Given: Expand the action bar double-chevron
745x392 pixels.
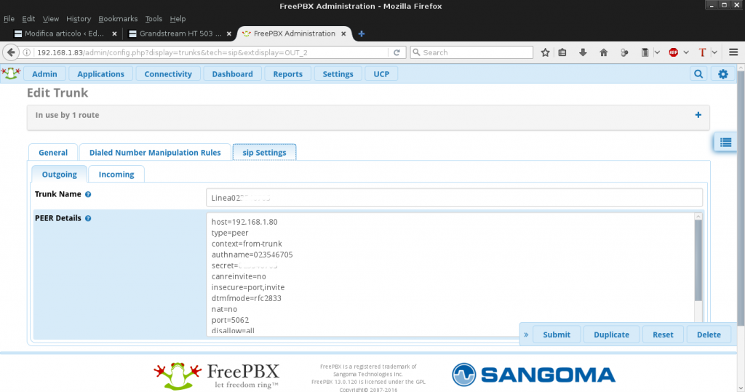Looking at the screenshot, I should tap(526, 335).
